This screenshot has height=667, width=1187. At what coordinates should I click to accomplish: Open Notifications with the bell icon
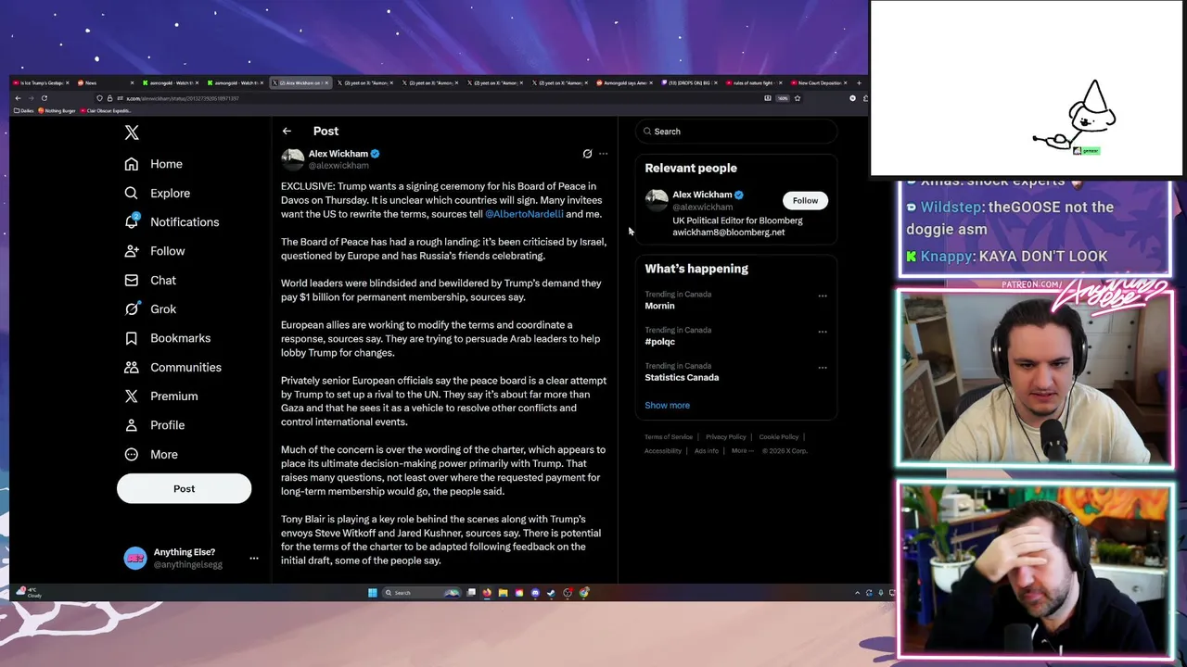click(172, 222)
